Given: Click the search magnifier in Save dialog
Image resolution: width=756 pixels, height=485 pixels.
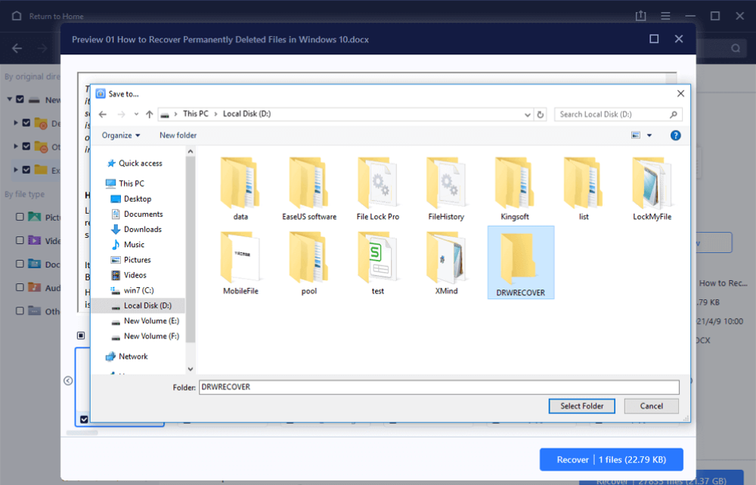Looking at the screenshot, I should pos(674,115).
